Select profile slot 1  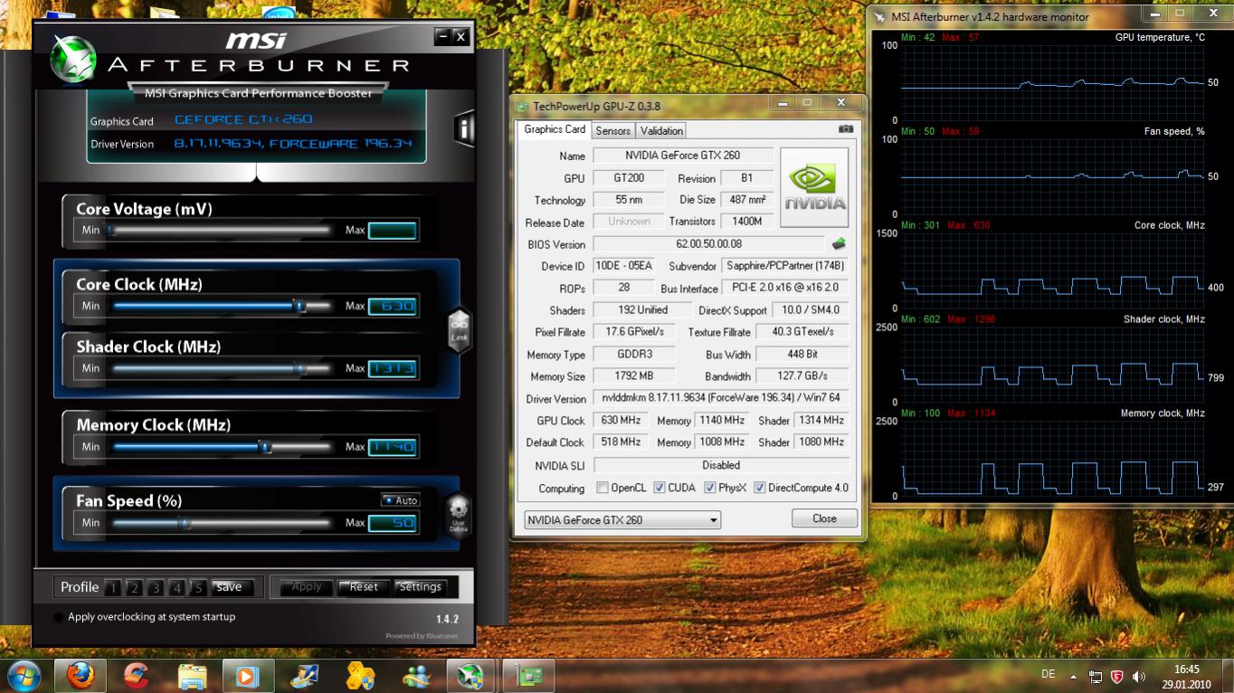(x=113, y=588)
